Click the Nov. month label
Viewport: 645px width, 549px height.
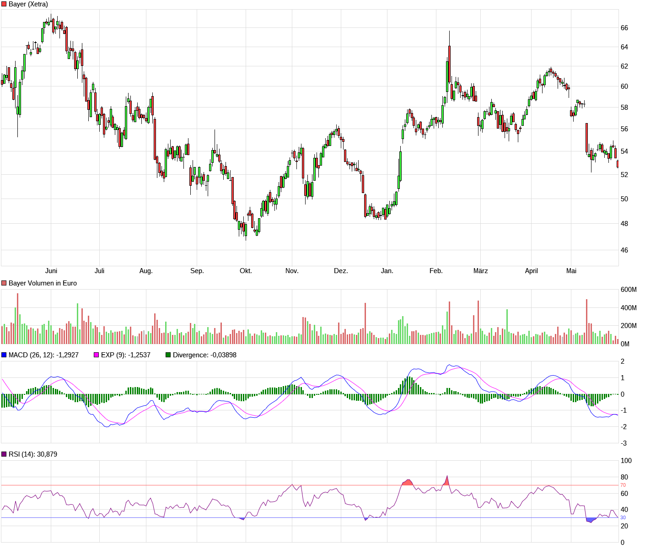click(x=292, y=271)
